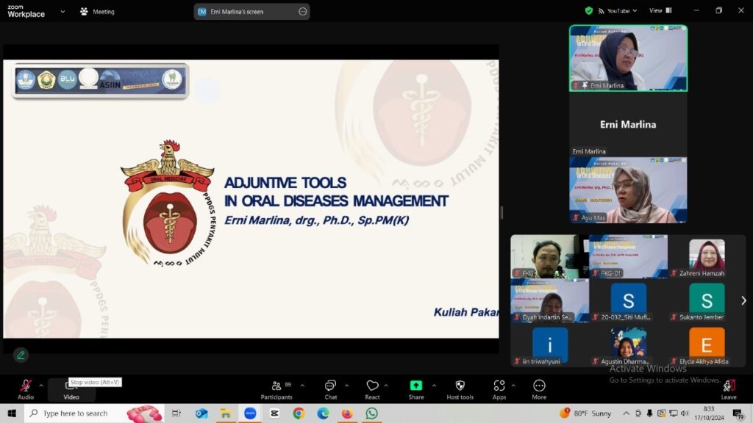Click the presenter name on the slide
This screenshot has width=753, height=423.
pos(316,220)
